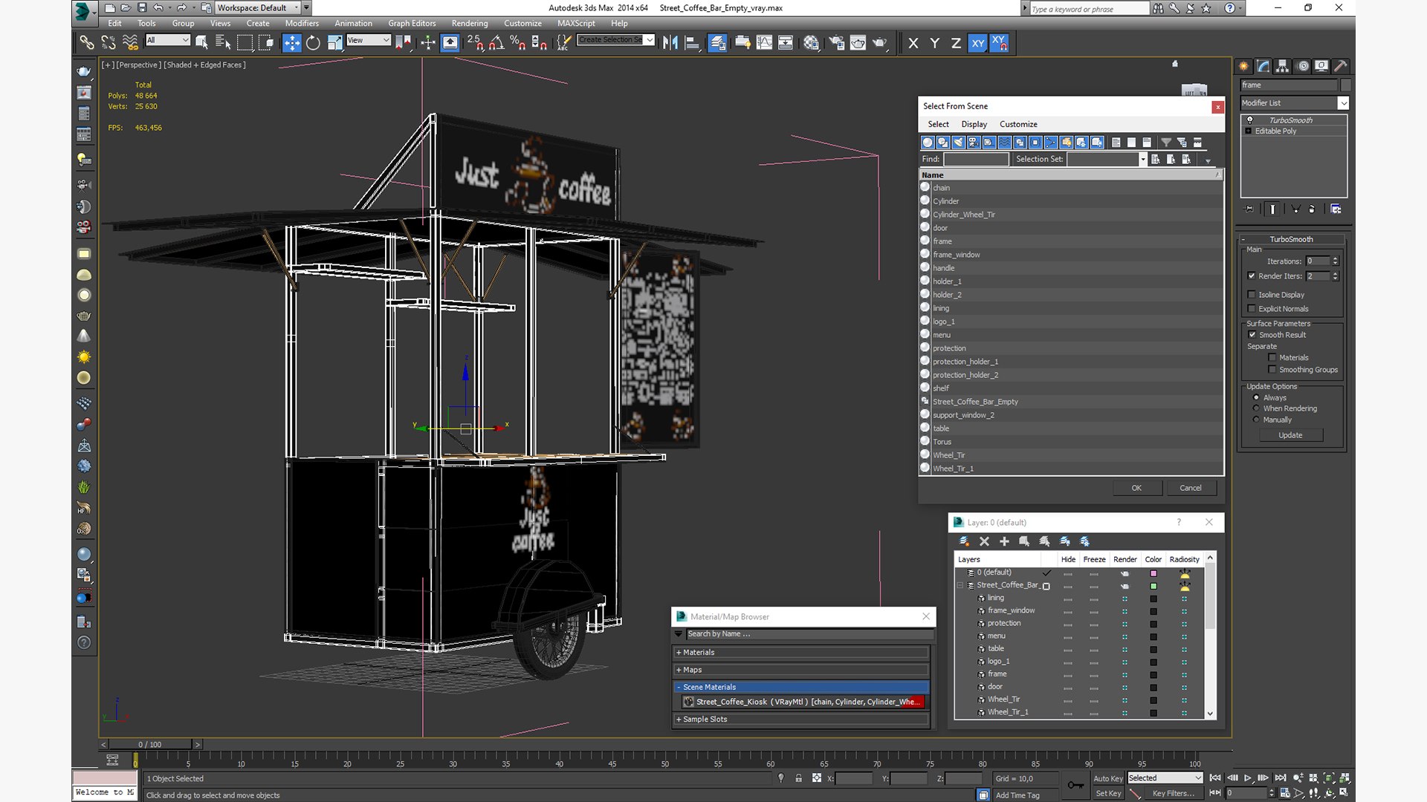Open the MAXScript menu
Screen dimensions: 1427x802
pos(576,24)
